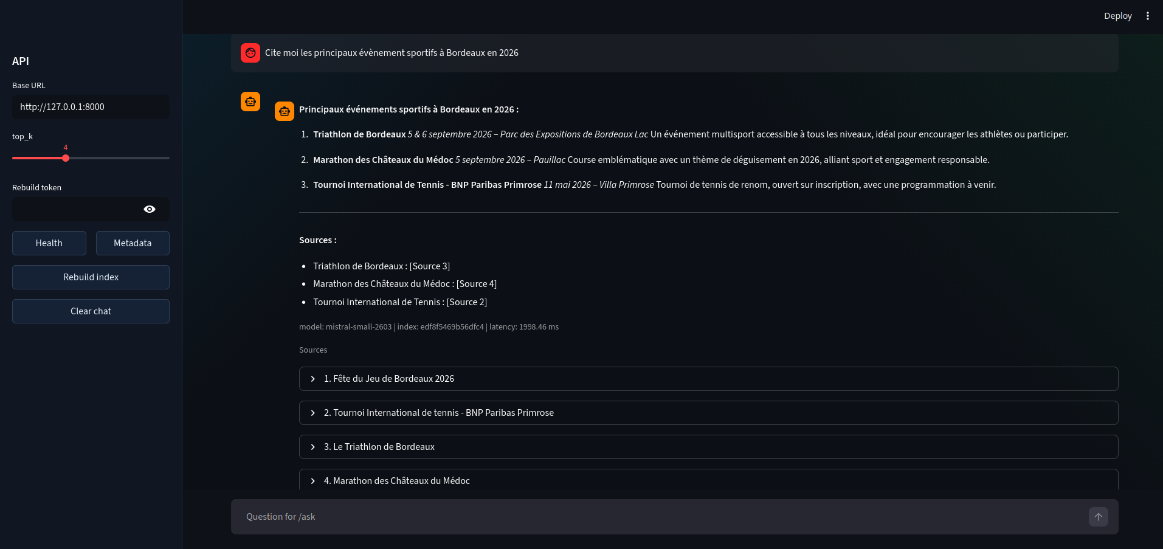
Task: Click the Metadata button
Action: [x=133, y=243]
